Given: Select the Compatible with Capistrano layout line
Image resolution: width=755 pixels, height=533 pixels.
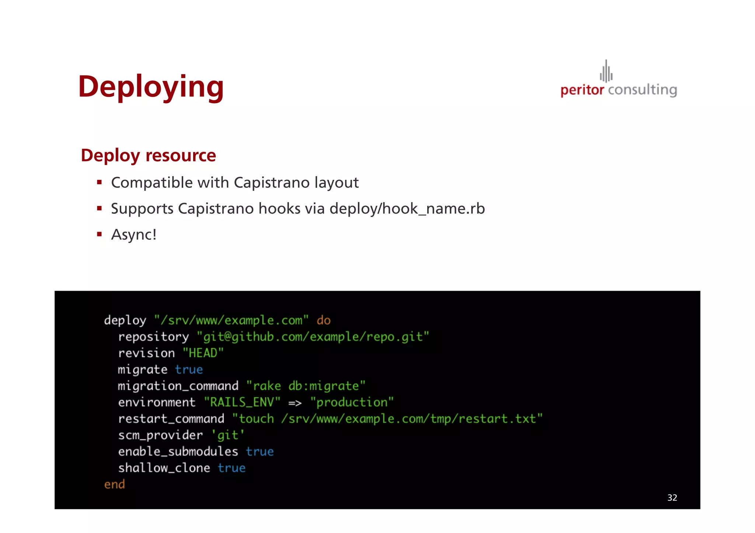Looking at the screenshot, I should [x=234, y=183].
